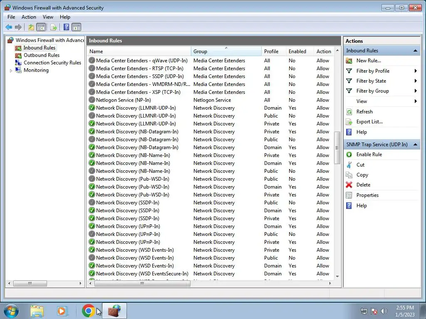Select Media Center Extenders - XSP (TCP-In) rule

211,92
